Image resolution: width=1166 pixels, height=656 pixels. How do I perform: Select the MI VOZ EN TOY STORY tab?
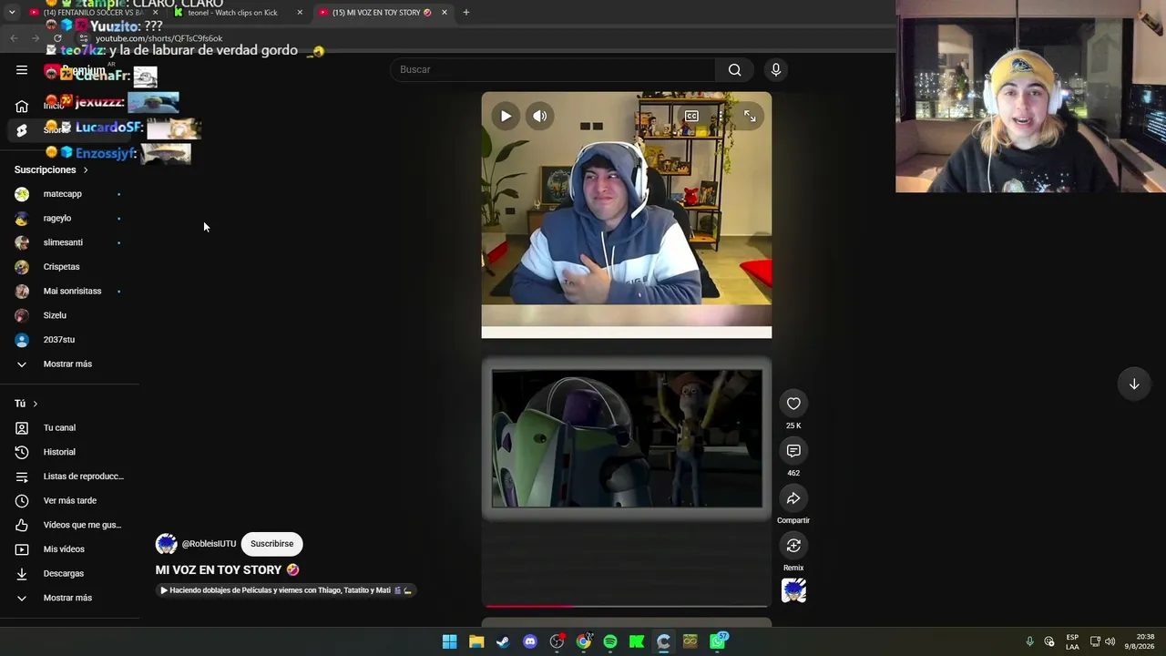click(x=383, y=13)
